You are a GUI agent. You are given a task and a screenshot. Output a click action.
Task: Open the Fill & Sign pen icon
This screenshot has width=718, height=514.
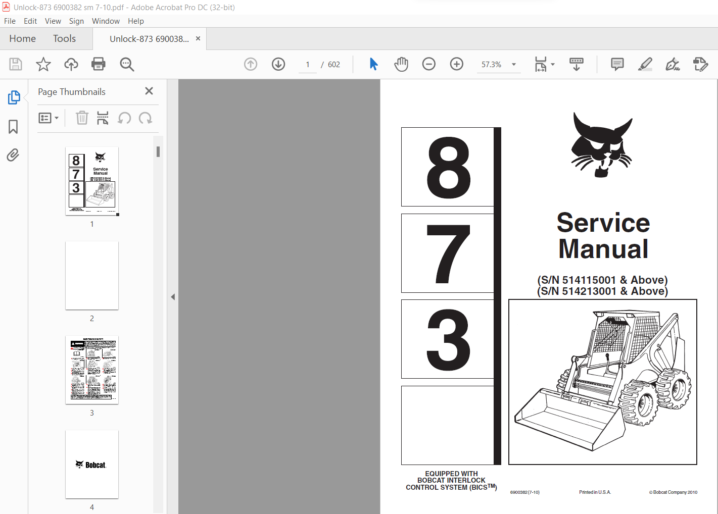(x=673, y=64)
